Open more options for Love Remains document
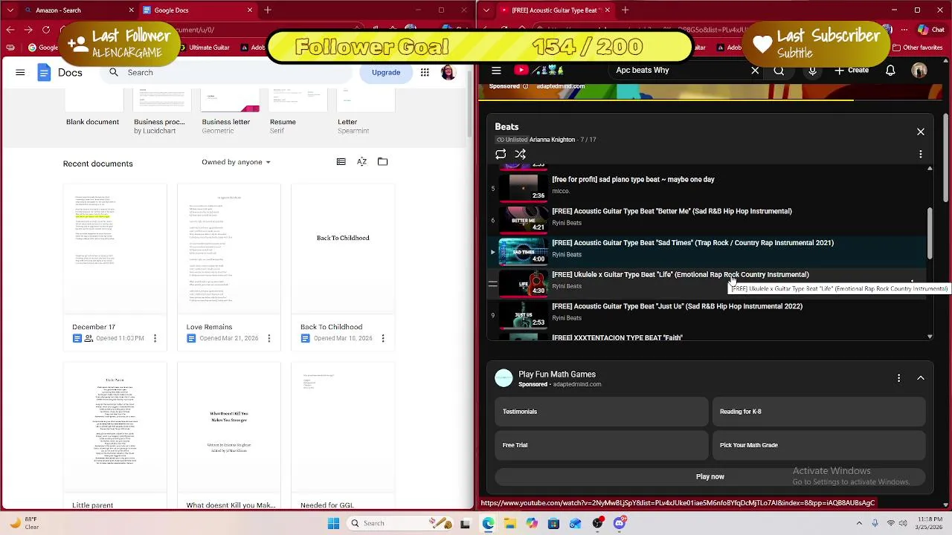 coord(268,338)
